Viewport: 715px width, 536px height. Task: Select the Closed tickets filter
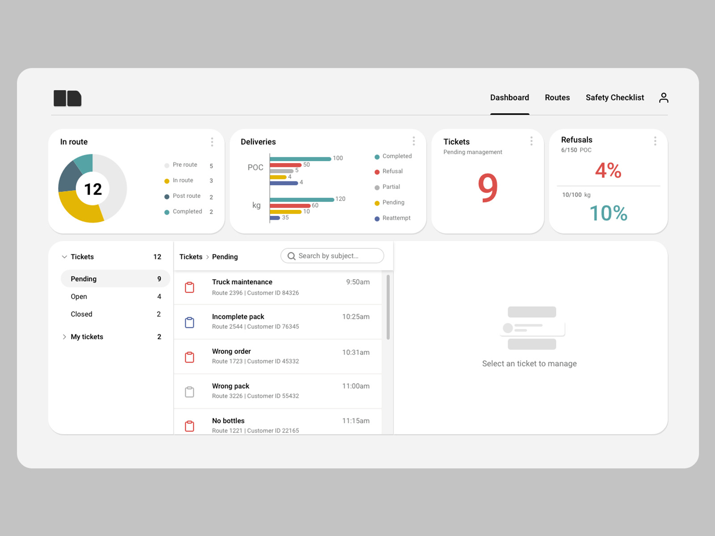(x=81, y=314)
